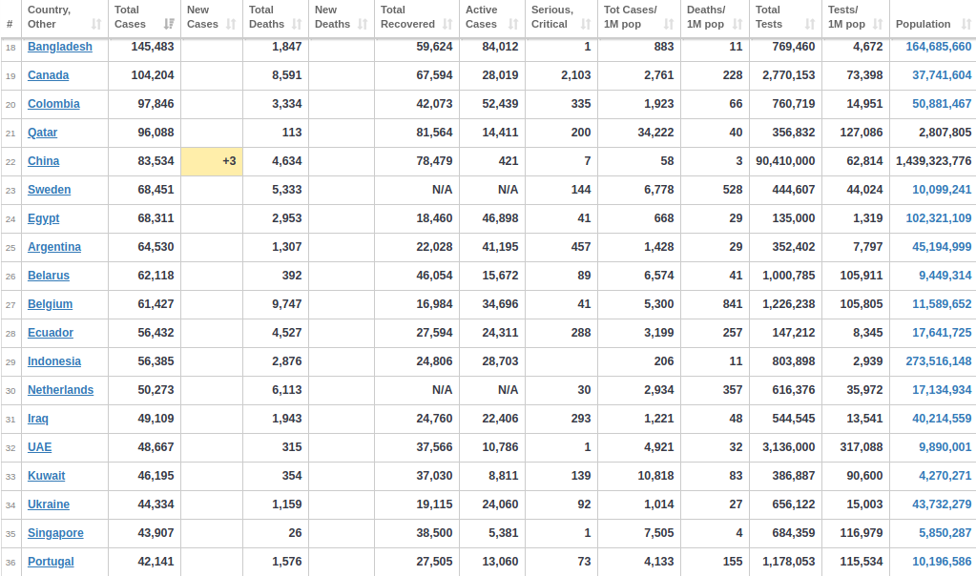
Task: Open Netherlands population link 17,134,934
Action: pos(942,390)
